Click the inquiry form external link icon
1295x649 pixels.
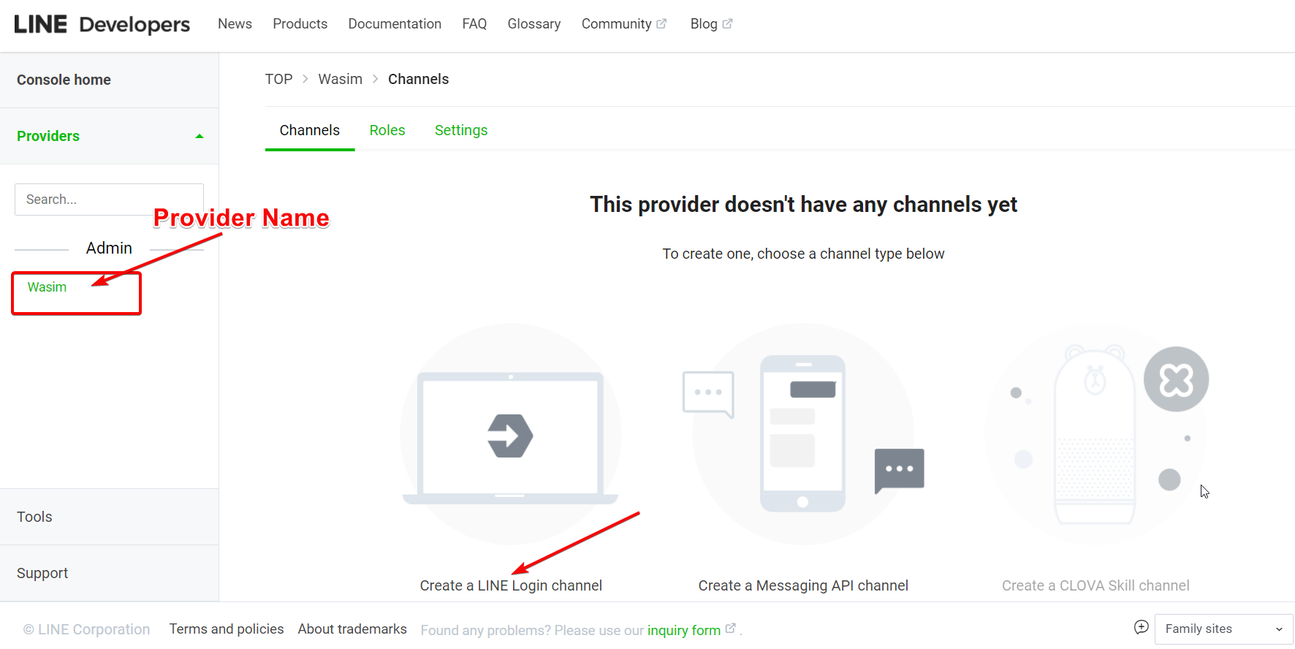click(730, 628)
